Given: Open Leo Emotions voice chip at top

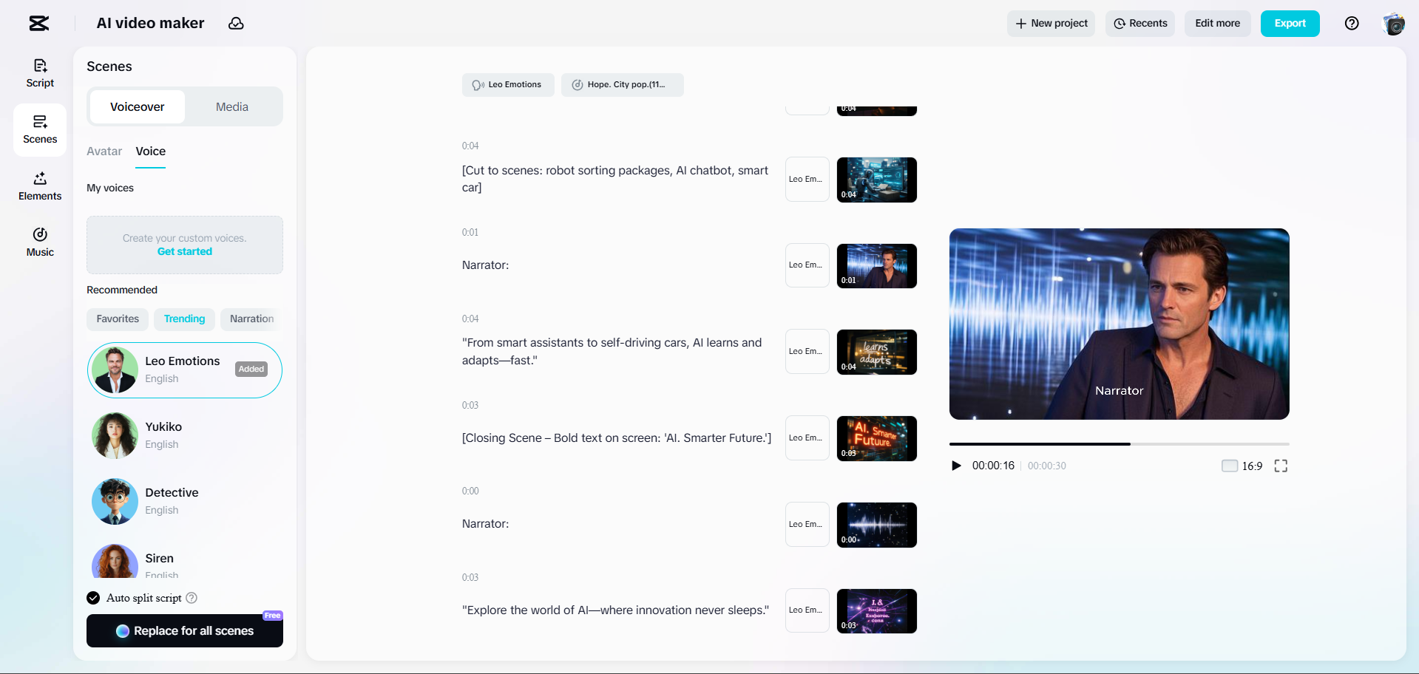Looking at the screenshot, I should [508, 85].
